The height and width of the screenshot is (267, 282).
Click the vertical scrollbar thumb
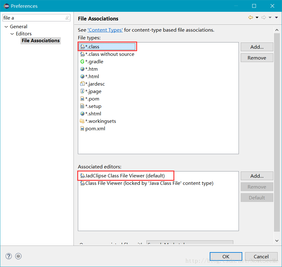tap(277, 132)
